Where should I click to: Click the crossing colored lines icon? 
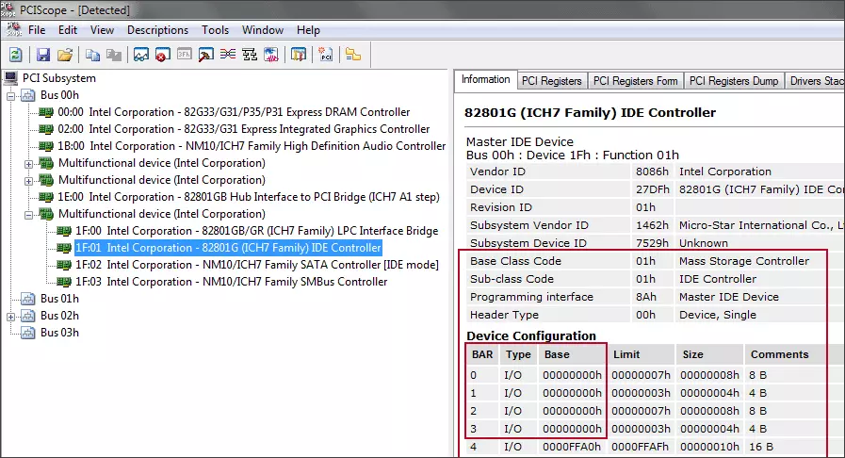(x=227, y=55)
